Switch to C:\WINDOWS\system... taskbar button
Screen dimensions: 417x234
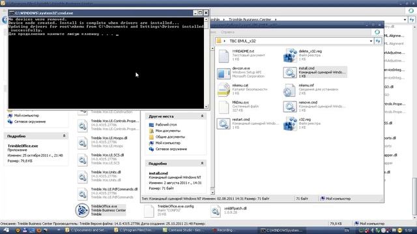click(281, 230)
